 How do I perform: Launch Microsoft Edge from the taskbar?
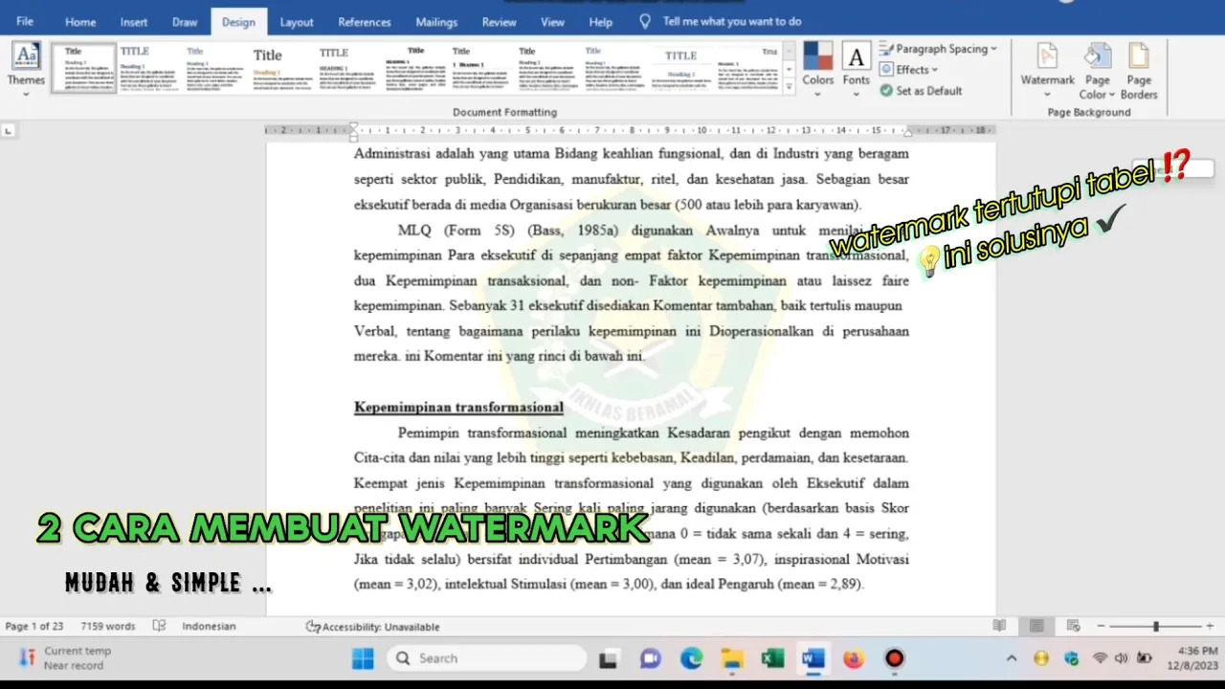point(691,658)
